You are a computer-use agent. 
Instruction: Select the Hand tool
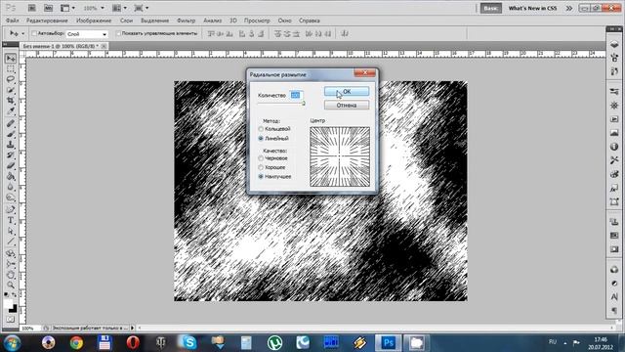11,275
